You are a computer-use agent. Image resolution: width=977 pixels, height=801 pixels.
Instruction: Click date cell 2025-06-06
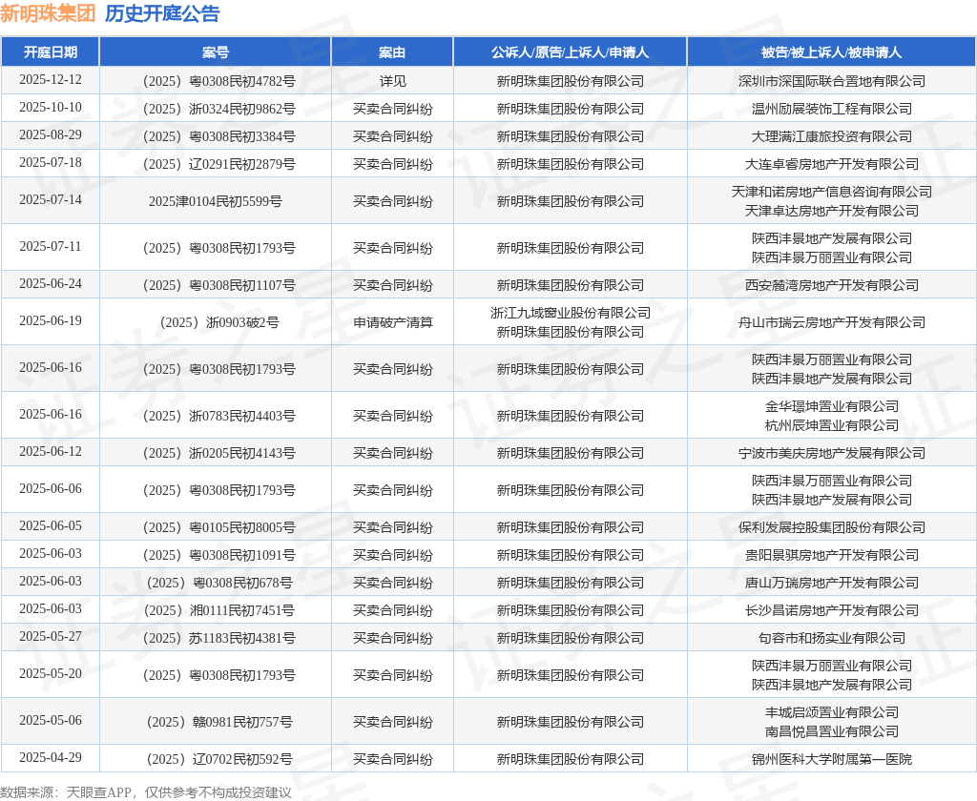[x=51, y=488]
